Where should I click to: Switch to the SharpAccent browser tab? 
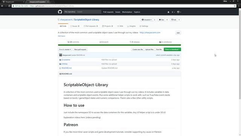tap(13, 2)
